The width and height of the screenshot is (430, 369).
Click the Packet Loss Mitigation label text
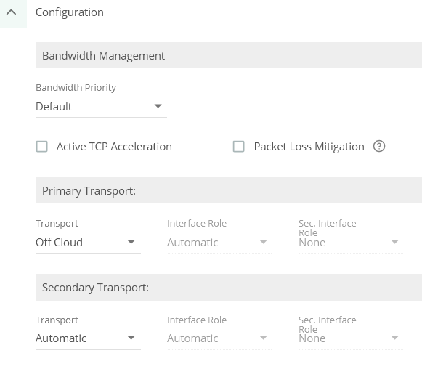tap(309, 147)
